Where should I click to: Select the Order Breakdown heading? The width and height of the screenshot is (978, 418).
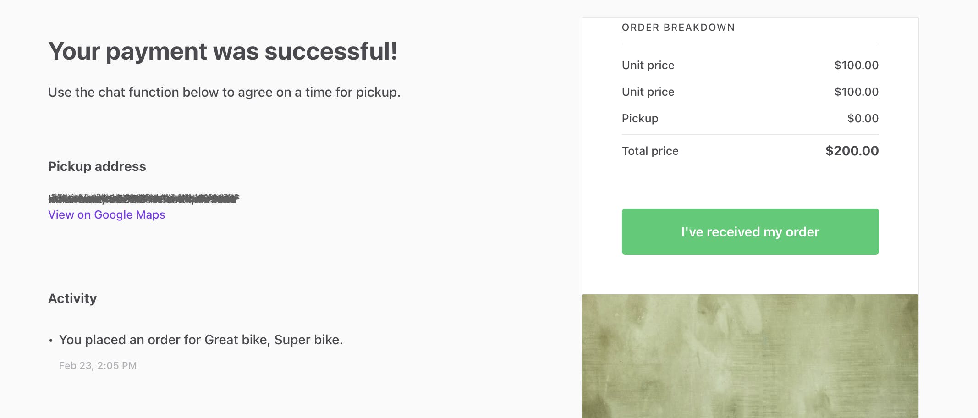678,27
